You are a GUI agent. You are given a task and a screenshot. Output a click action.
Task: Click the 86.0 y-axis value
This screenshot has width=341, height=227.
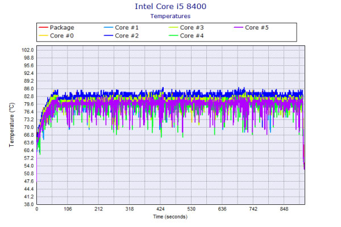tap(29, 89)
